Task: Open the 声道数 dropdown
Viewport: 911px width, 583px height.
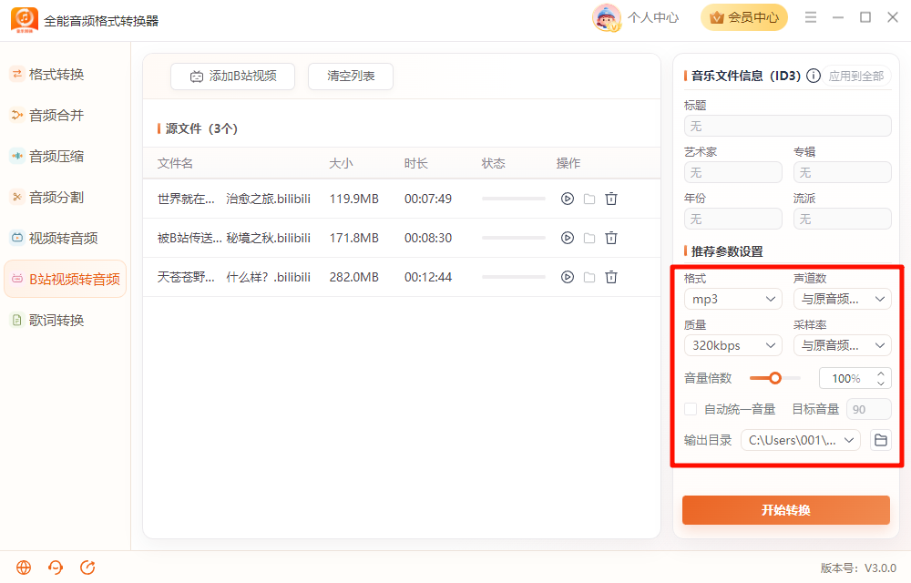Action: click(843, 299)
